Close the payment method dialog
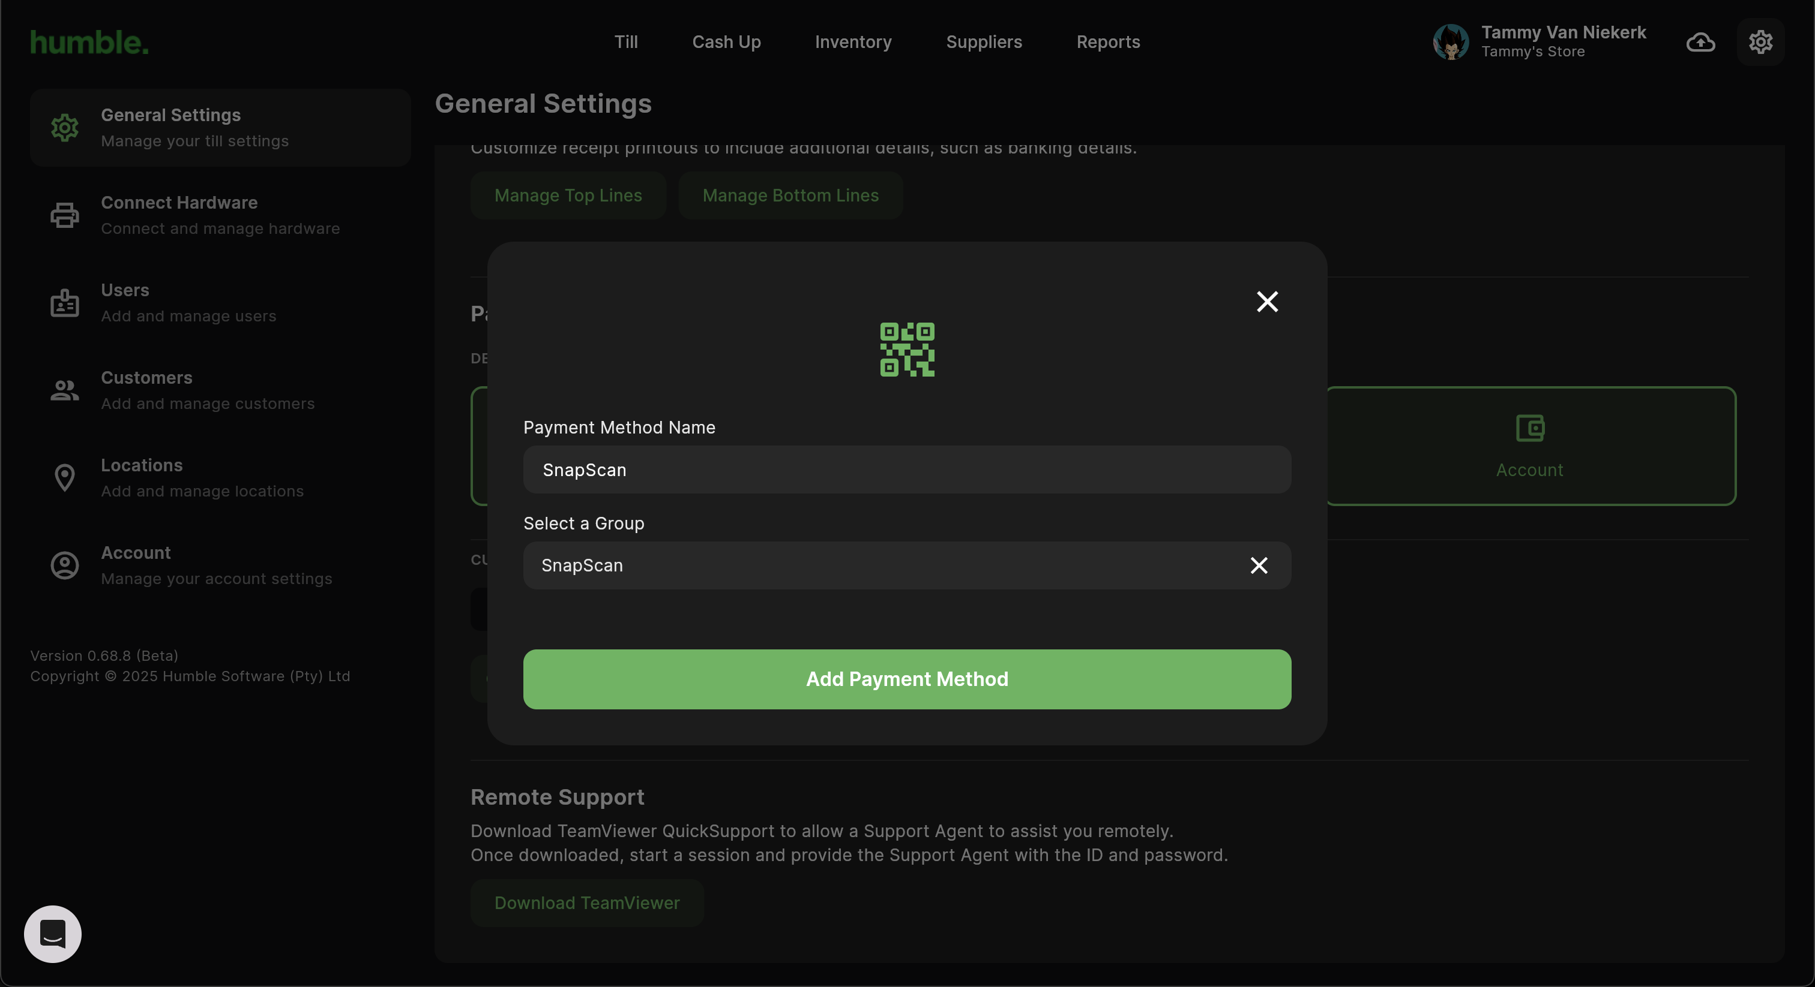The width and height of the screenshot is (1815, 987). pos(1267,301)
